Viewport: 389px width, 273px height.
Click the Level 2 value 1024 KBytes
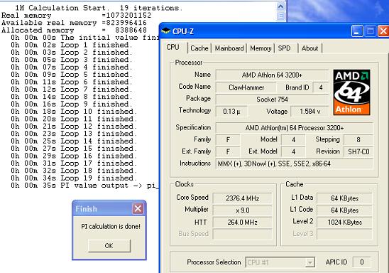(344, 222)
